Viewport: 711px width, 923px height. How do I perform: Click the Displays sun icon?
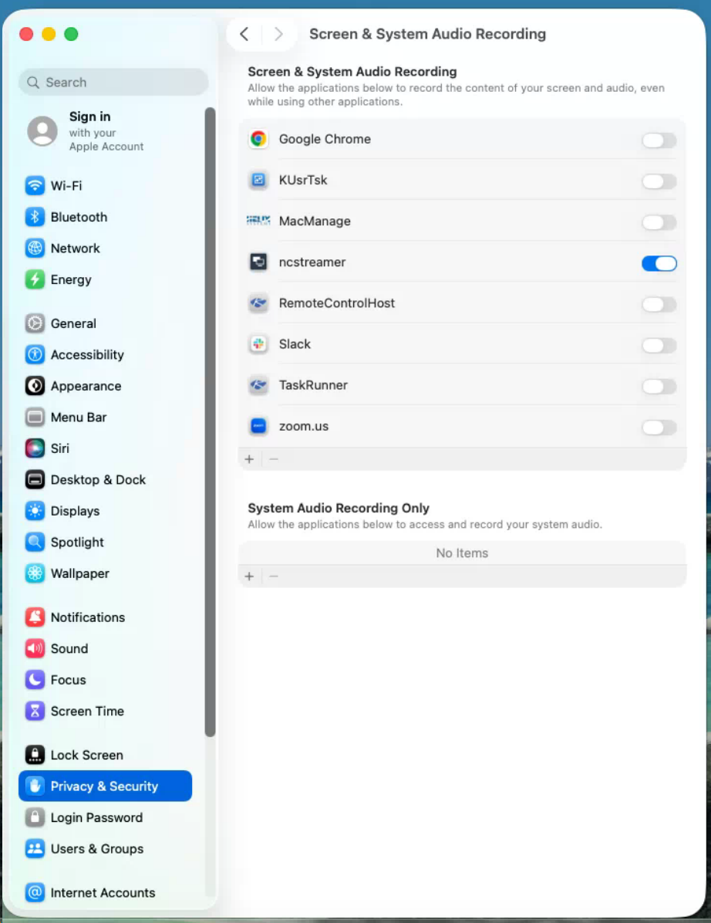(35, 510)
